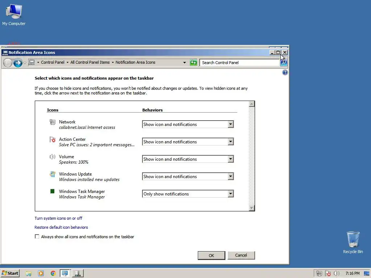The height and width of the screenshot is (278, 371).
Task: Click the Network tray icon
Action: [319, 274]
